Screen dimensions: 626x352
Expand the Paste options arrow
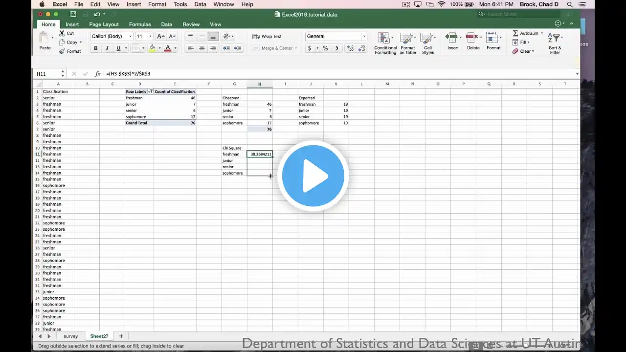click(x=53, y=37)
